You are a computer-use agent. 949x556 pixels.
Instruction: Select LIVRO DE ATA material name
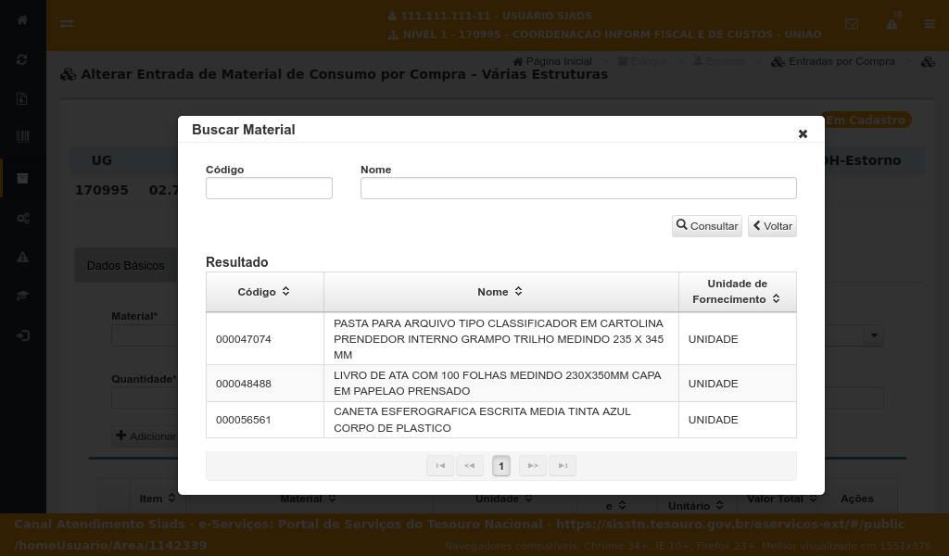[498, 383]
